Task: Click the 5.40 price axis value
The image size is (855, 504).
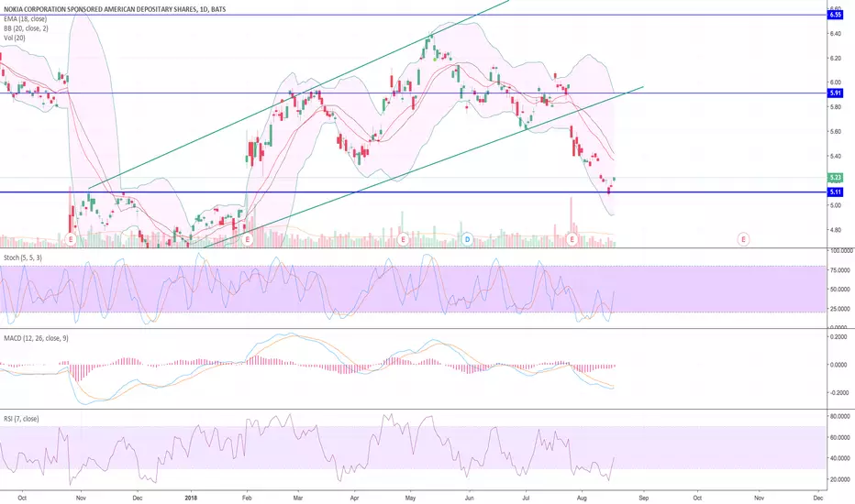Action: (x=836, y=157)
